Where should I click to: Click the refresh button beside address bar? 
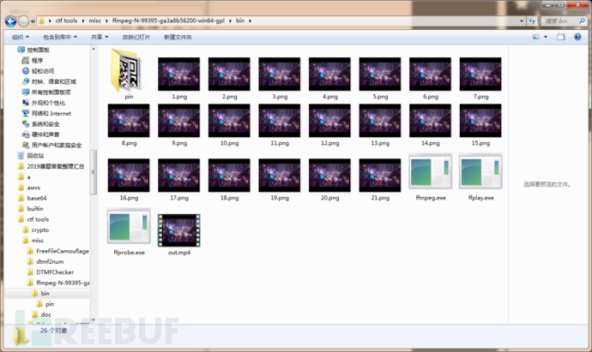tap(532, 21)
